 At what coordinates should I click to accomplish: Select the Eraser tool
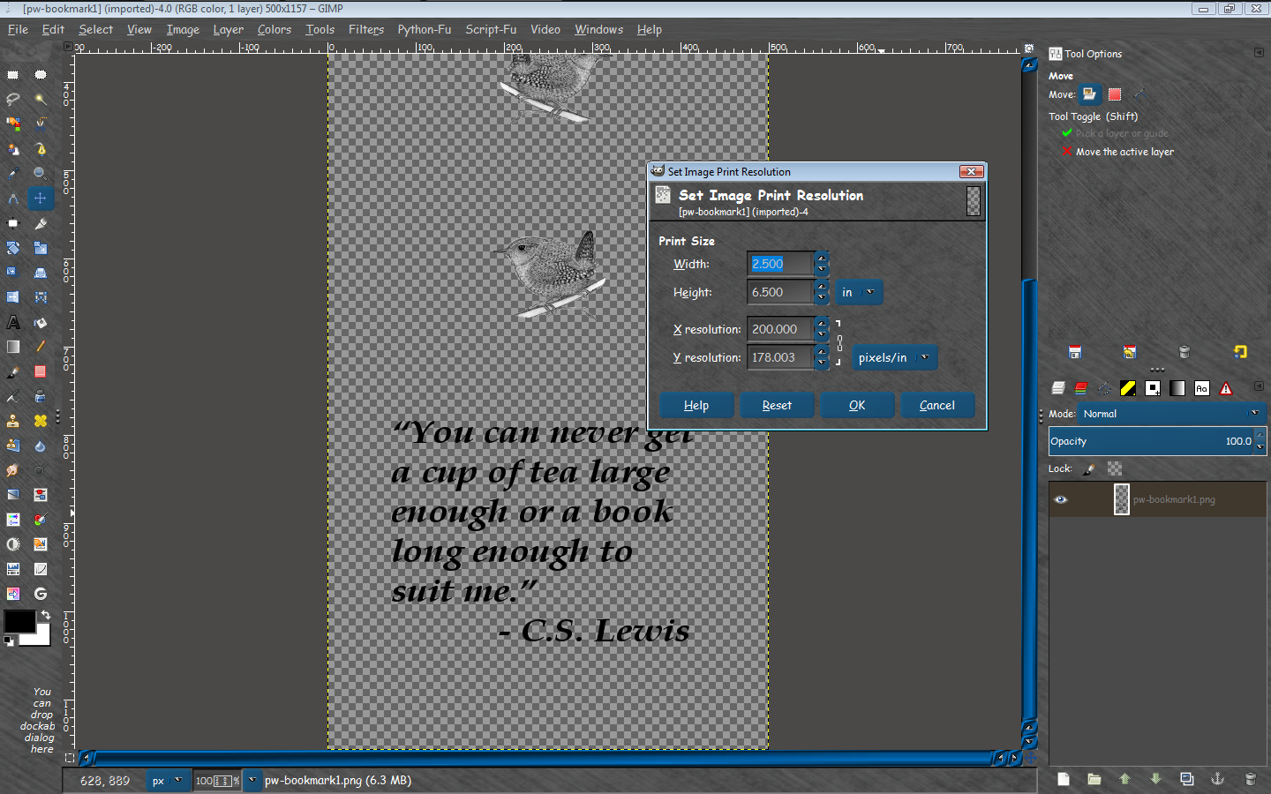[x=41, y=371]
